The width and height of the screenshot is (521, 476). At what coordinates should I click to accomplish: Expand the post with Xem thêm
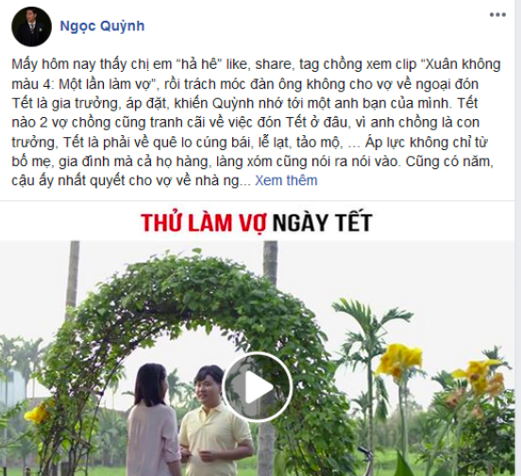pyautogui.click(x=286, y=180)
